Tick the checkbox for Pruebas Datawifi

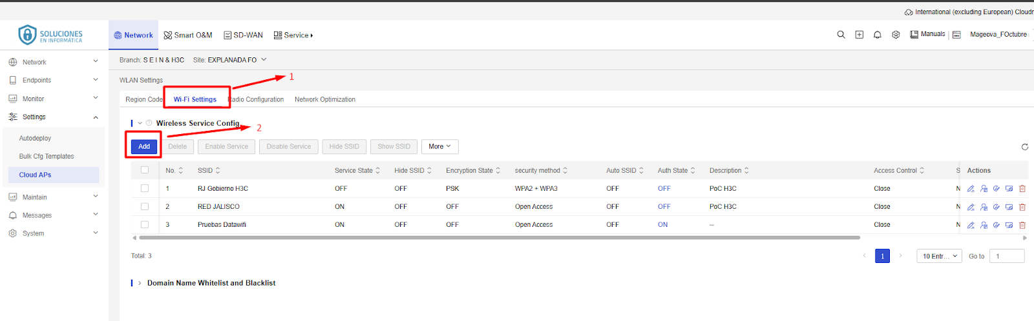[145, 224]
